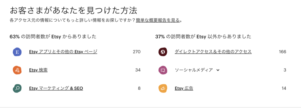The width and height of the screenshot is (301, 108).
Task: Click the orange Etsy 検索 shapes icon
Action: click(17, 70)
